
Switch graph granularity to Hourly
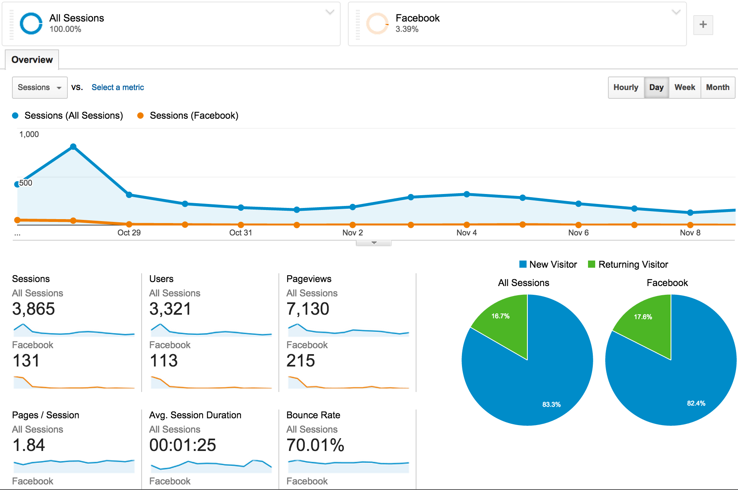tap(626, 87)
